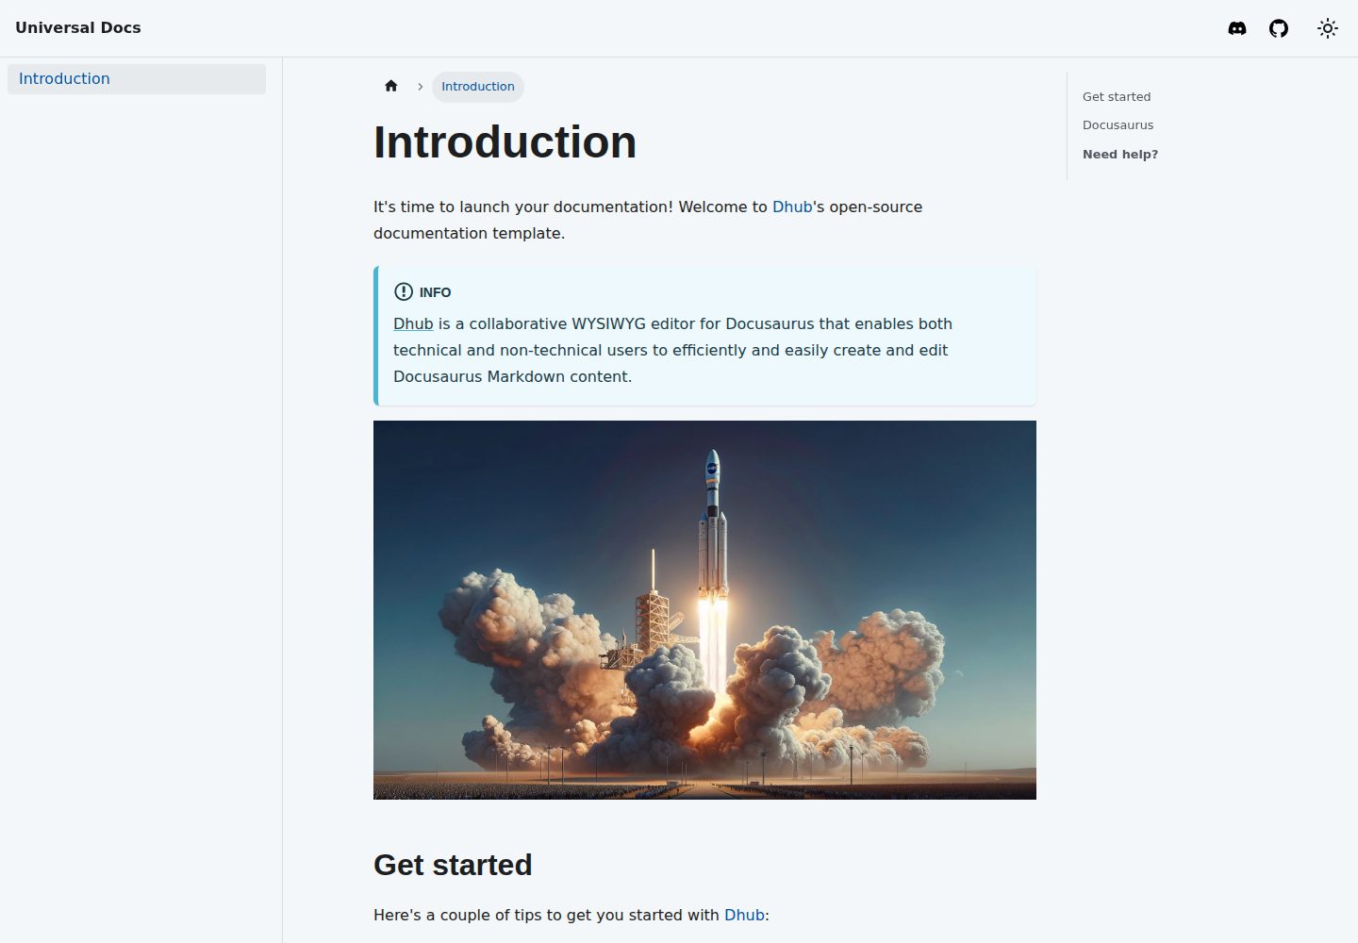Open the GitHub repository icon
The width and height of the screenshot is (1358, 943).
[1279, 28]
